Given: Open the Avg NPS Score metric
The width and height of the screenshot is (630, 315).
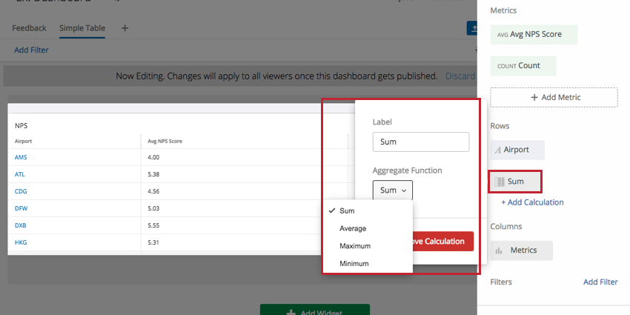Looking at the screenshot, I should pos(533,34).
